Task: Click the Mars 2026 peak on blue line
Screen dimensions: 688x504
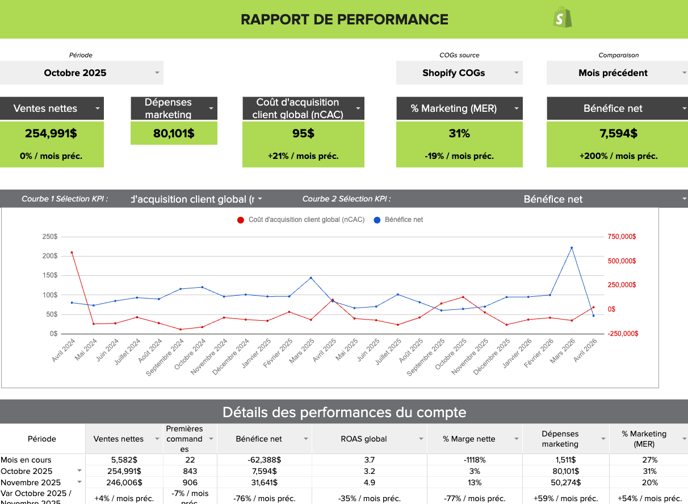Action: [x=572, y=247]
